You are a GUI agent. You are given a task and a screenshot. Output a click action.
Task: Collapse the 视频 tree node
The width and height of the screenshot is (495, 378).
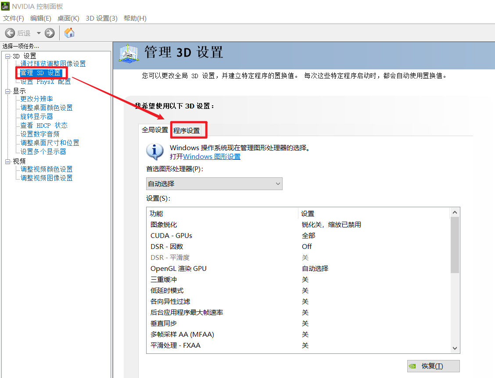[7, 162]
